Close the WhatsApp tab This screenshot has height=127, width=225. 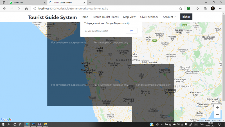coord(45,3)
